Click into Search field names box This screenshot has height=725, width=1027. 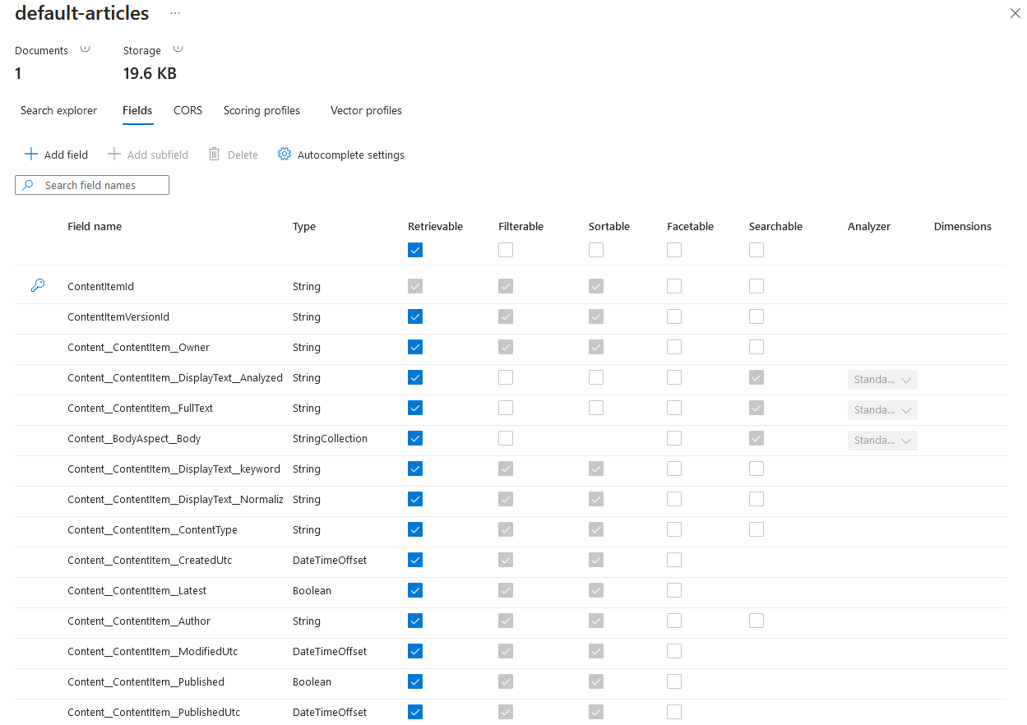[x=92, y=185]
